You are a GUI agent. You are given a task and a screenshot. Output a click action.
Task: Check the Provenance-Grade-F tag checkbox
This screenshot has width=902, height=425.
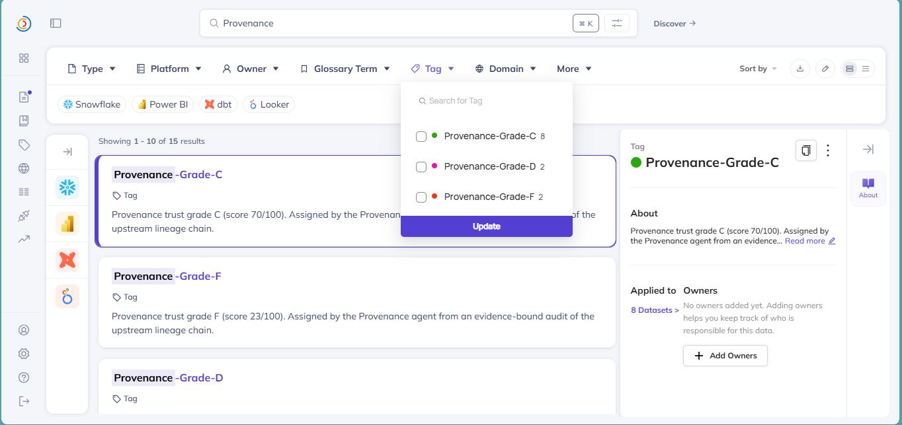coord(421,197)
